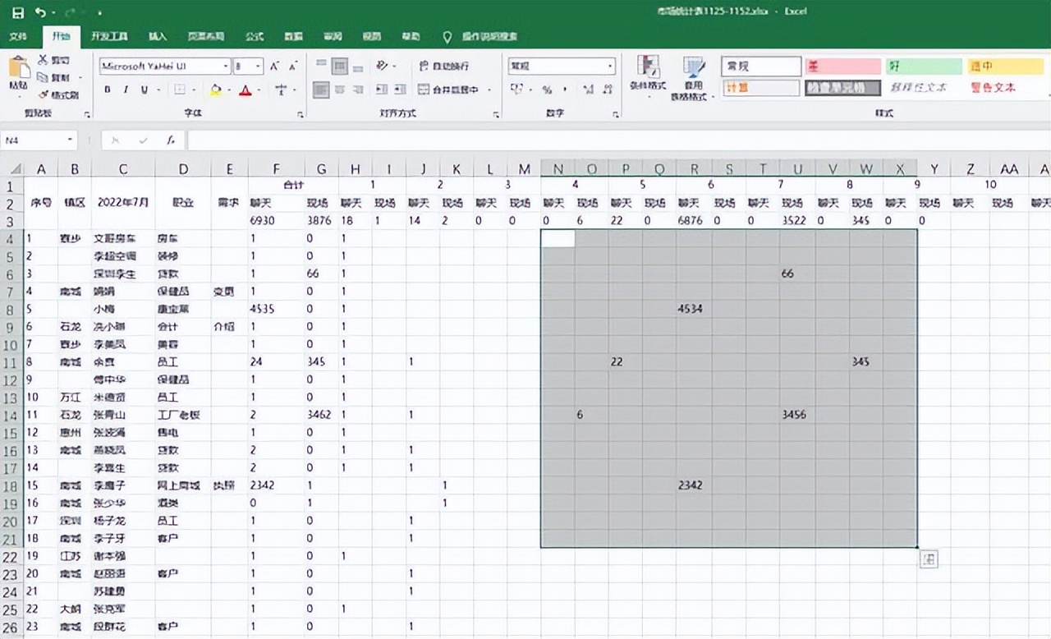Image resolution: width=1051 pixels, height=639 pixels.
Task: Select column header AA
Action: click(x=1009, y=169)
